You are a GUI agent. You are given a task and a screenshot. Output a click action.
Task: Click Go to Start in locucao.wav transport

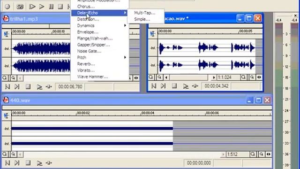coord(154,86)
